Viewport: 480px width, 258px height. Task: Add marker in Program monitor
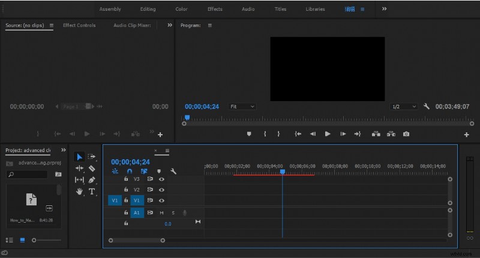click(x=249, y=133)
